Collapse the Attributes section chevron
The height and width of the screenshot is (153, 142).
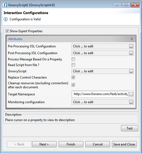[132, 39]
